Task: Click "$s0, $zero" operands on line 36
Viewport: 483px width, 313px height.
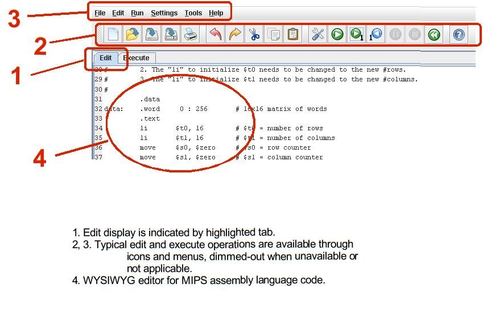Action: coord(195,147)
